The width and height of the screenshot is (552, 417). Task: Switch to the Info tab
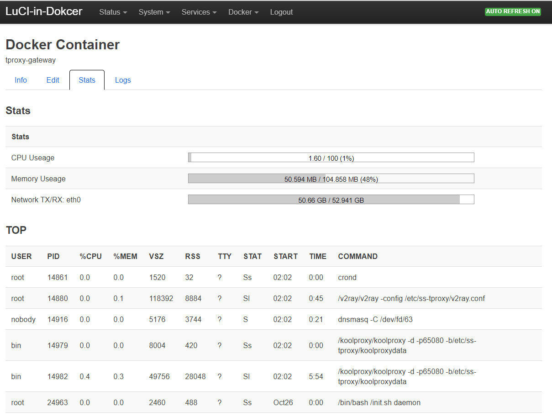click(x=21, y=80)
